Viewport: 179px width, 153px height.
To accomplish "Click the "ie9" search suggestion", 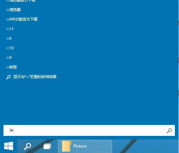I will click(x=9, y=58).
